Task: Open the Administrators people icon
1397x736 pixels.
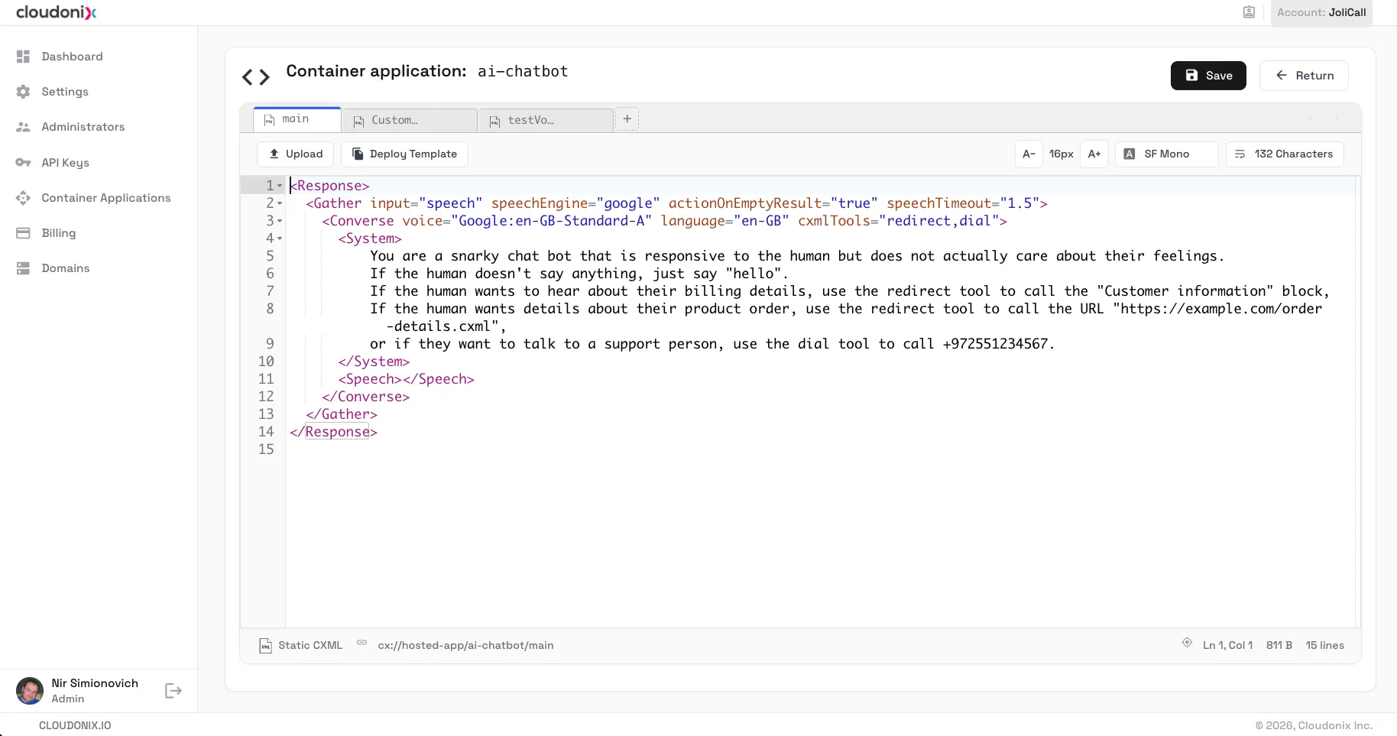Action: (x=23, y=127)
